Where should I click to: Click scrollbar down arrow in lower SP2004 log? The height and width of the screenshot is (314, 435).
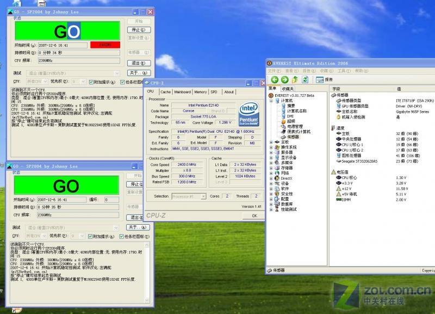[147, 300]
